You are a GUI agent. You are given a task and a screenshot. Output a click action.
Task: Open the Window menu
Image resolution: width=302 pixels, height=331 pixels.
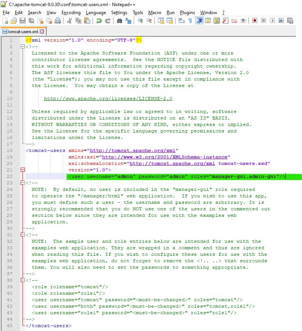(x=209, y=13)
